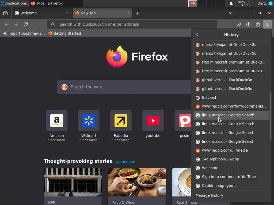The height and width of the screenshot is (205, 274).
Task: Click the address bar field
Action: click(x=132, y=24)
